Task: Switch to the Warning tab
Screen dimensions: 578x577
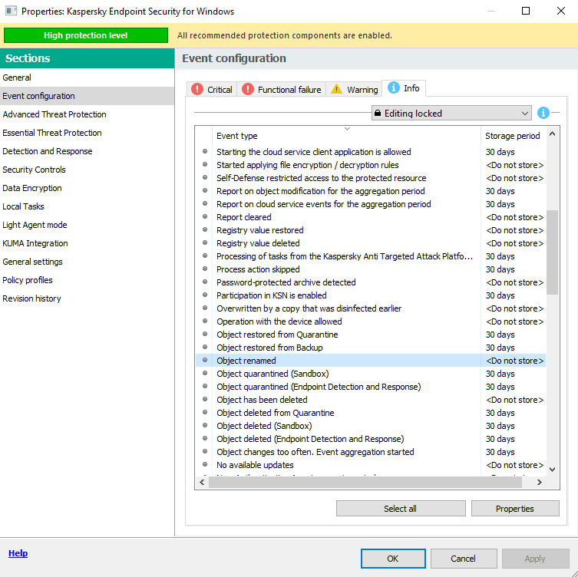Action: tap(354, 89)
